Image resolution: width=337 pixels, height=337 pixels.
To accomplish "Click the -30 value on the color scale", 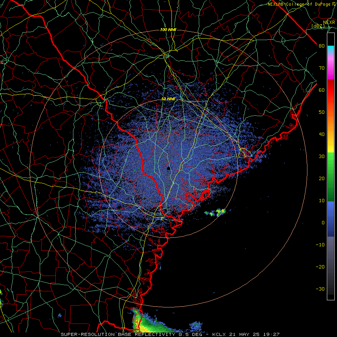I will [320, 289].
